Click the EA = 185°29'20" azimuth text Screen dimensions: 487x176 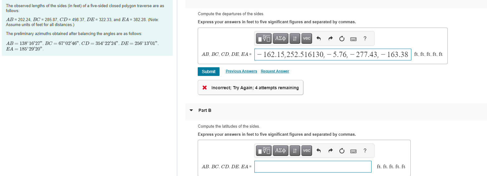[25, 49]
